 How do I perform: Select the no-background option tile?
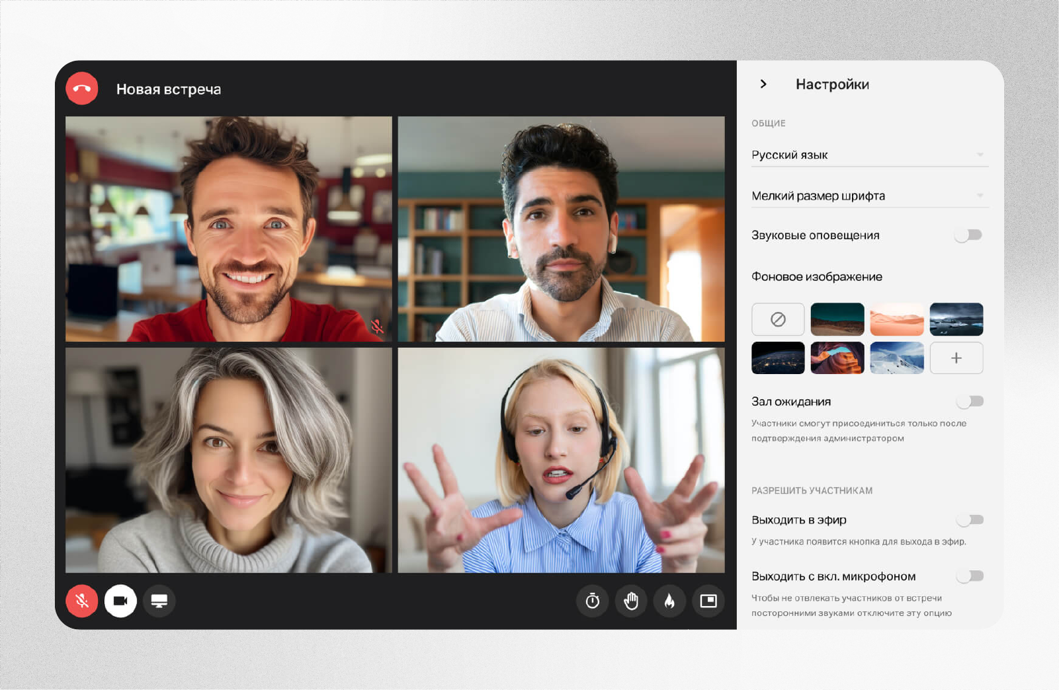coord(778,319)
